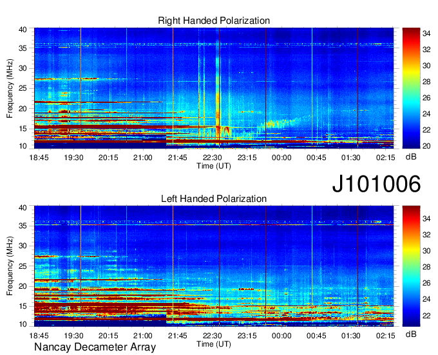Click Time (UT) label under Right Handed plot
Viewport: 438px width, 355px height.
pyautogui.click(x=214, y=166)
